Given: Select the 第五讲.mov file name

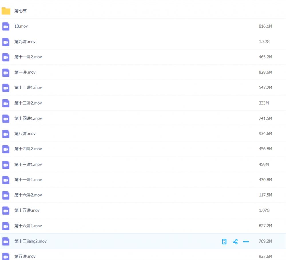Looking at the screenshot, I should [x=25, y=256].
